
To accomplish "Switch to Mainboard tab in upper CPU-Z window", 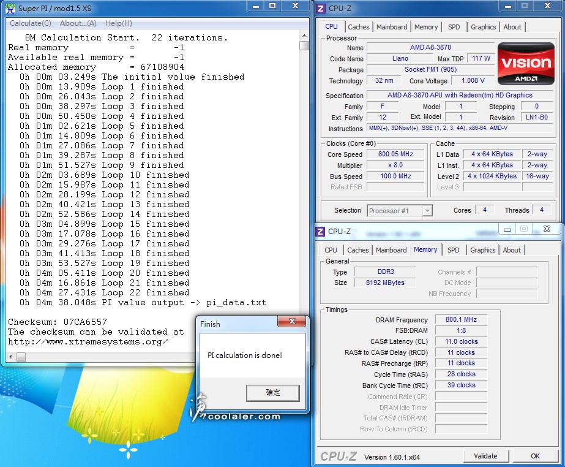I will tap(392, 27).
